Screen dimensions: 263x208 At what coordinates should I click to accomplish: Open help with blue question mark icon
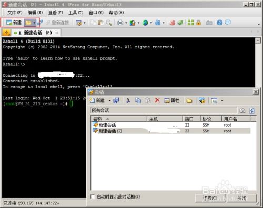coord(220,23)
